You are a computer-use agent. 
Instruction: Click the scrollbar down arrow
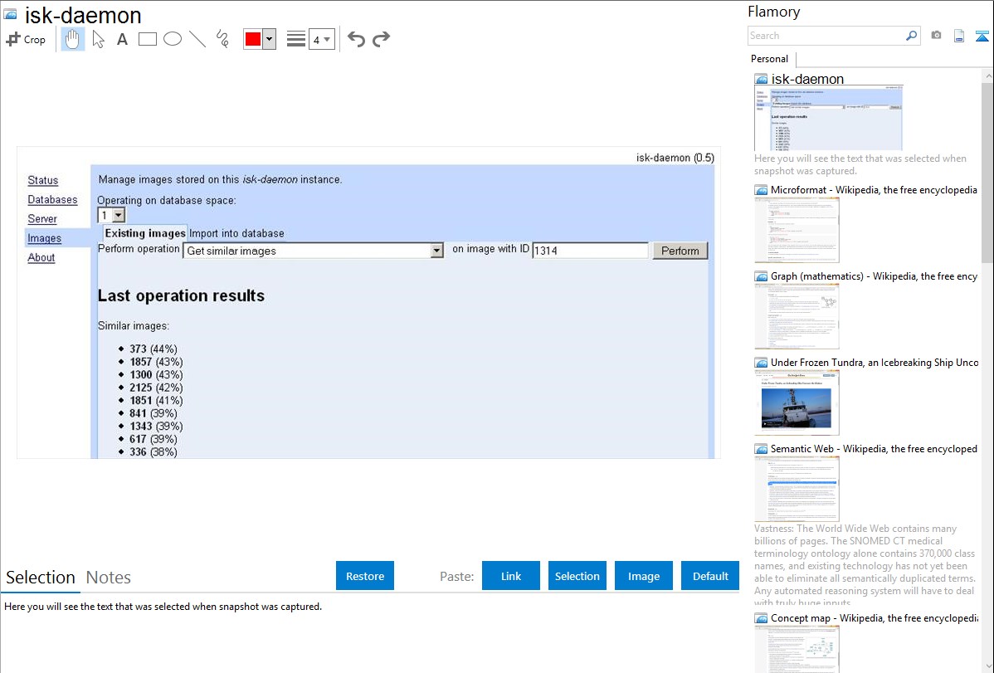tap(987, 666)
